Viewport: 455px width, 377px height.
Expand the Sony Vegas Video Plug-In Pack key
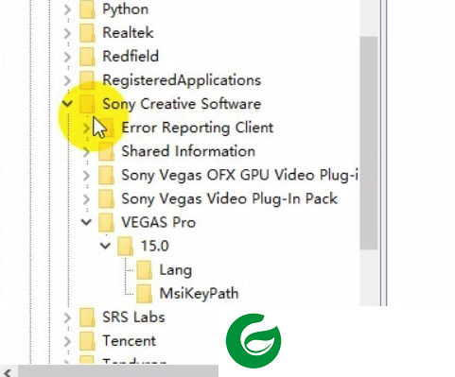[86, 198]
